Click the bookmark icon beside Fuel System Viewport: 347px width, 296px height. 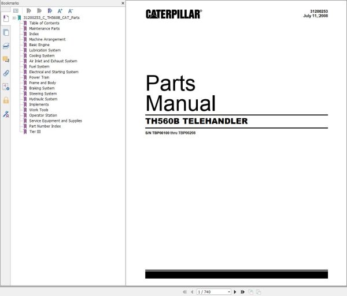(25, 66)
